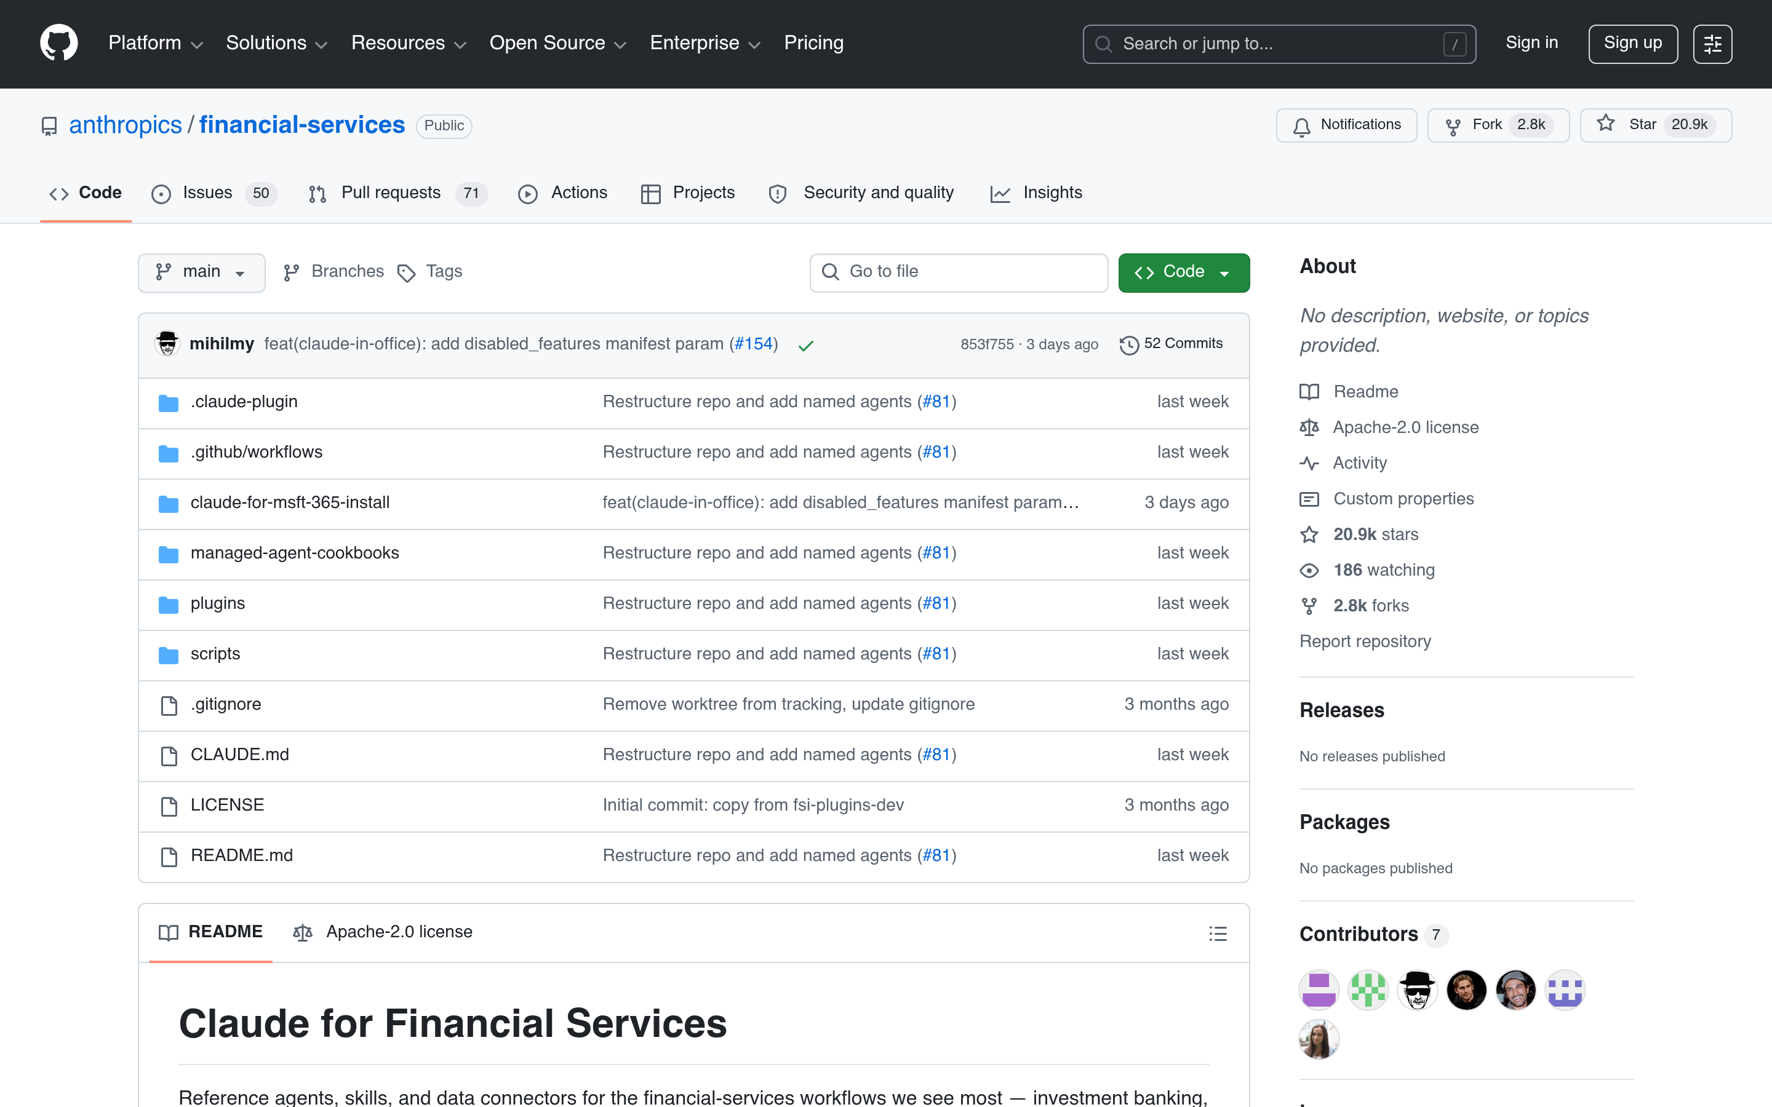Click the mihilmy commit author avatar
This screenshot has width=1772, height=1107.
click(x=168, y=343)
